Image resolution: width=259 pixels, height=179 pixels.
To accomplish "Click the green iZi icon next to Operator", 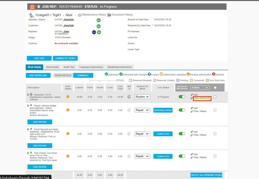I will (x=99, y=20).
